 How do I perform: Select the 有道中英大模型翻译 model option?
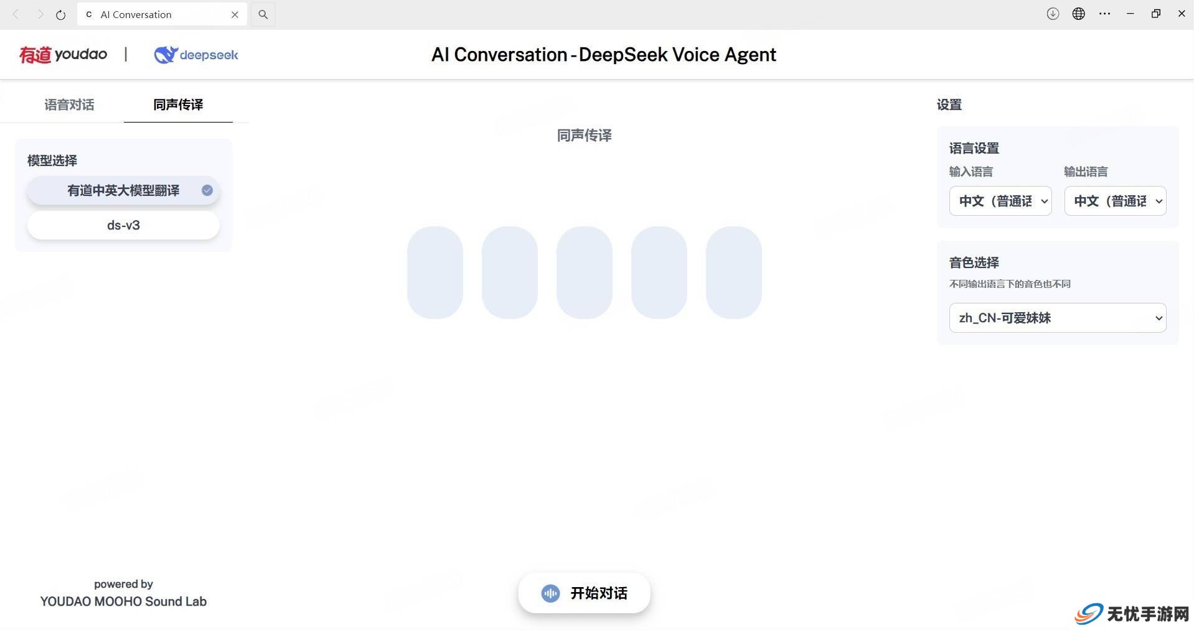(x=123, y=190)
